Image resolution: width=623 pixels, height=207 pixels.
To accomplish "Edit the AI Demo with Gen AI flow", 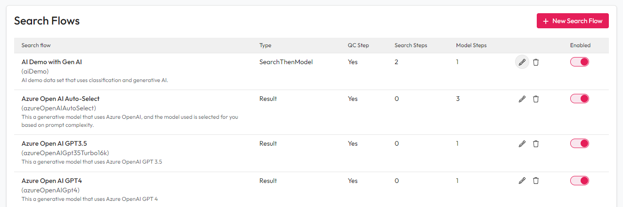I will click(522, 62).
